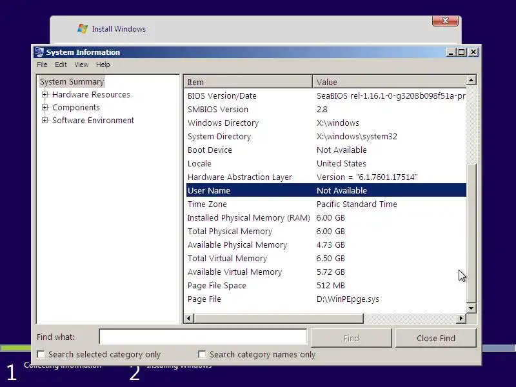Select the Total Physical Memory row

tap(326, 231)
